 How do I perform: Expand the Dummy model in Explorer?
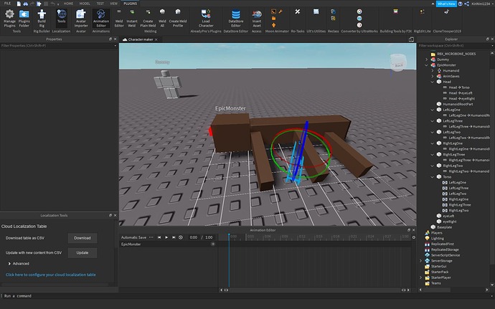click(x=426, y=60)
